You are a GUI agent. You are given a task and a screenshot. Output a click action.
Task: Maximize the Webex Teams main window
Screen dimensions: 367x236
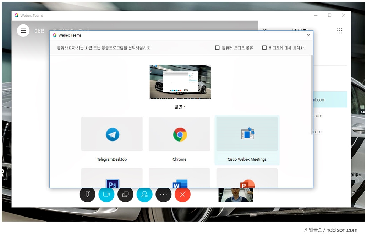tap(329, 16)
